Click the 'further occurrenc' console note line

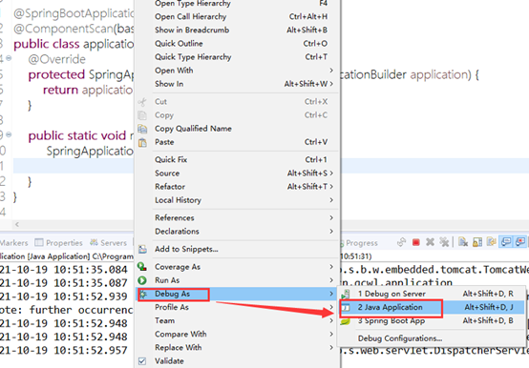coord(67,310)
